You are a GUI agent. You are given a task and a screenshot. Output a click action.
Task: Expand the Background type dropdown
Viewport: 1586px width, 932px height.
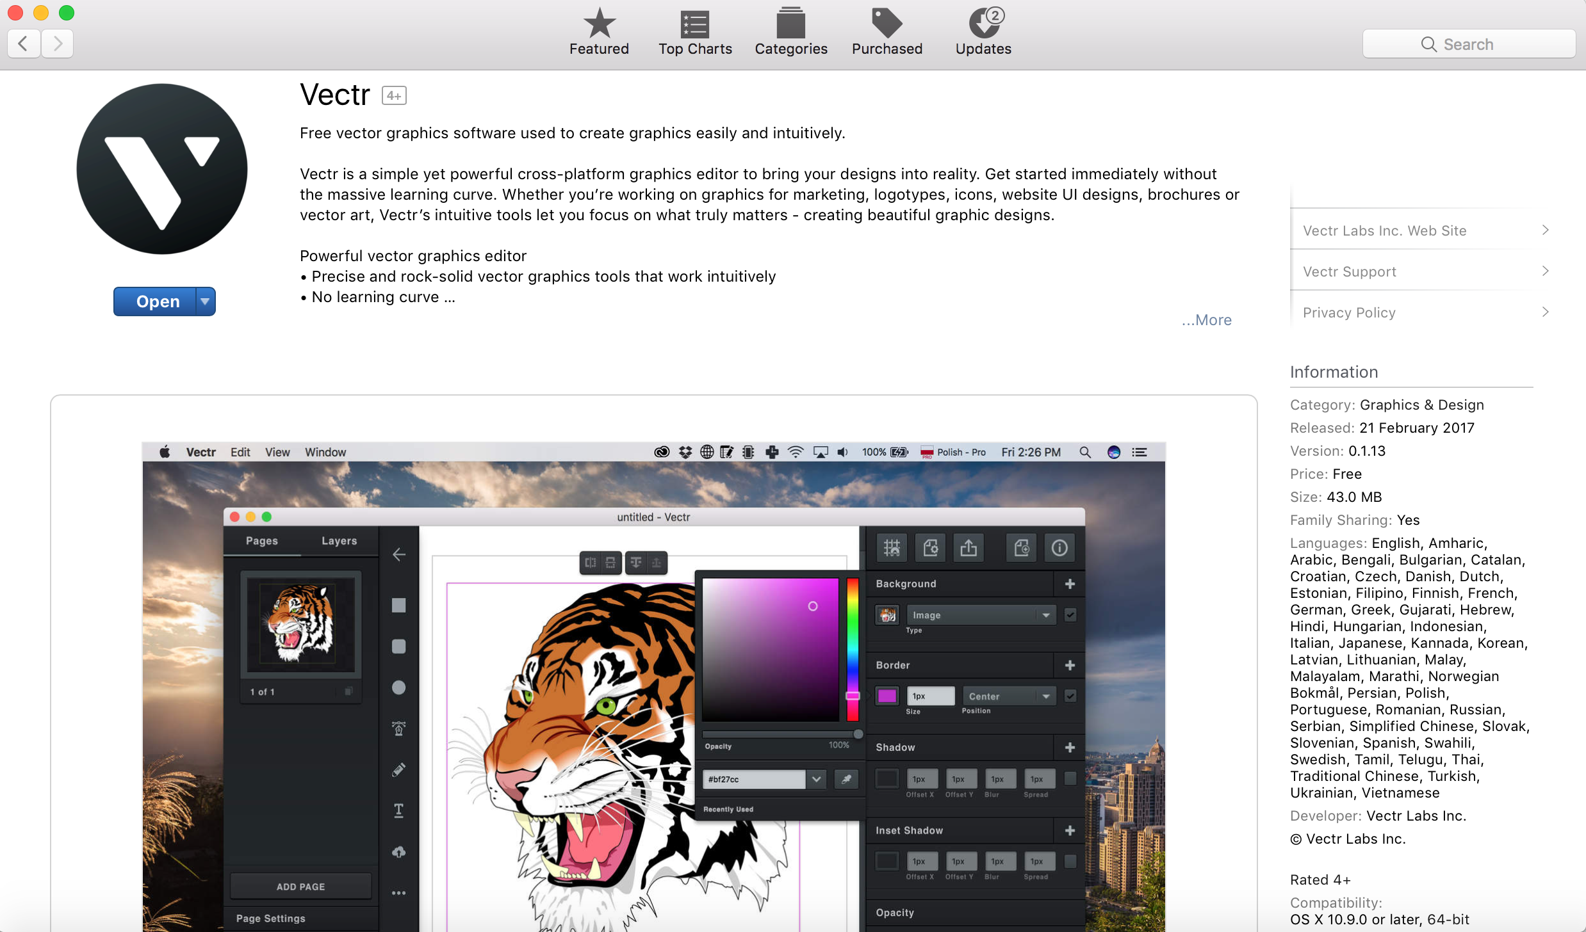[x=976, y=617]
